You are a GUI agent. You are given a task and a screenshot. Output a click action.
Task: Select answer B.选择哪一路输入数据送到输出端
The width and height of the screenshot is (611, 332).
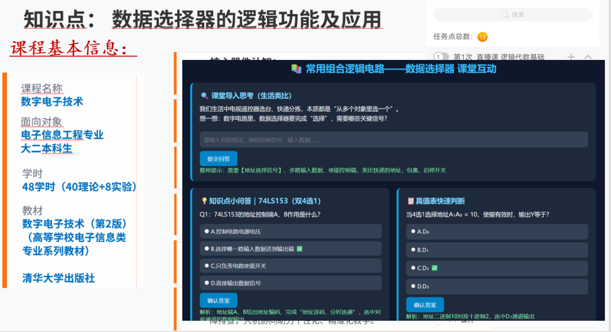pyautogui.click(x=291, y=249)
